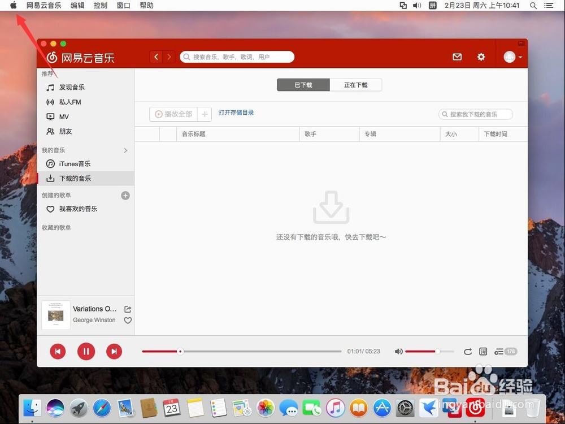Click the plus button next to 播放全部
Viewport: 565px width, 424px height.
tap(205, 114)
